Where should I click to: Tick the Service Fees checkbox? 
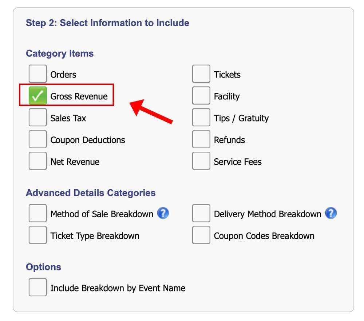point(201,161)
